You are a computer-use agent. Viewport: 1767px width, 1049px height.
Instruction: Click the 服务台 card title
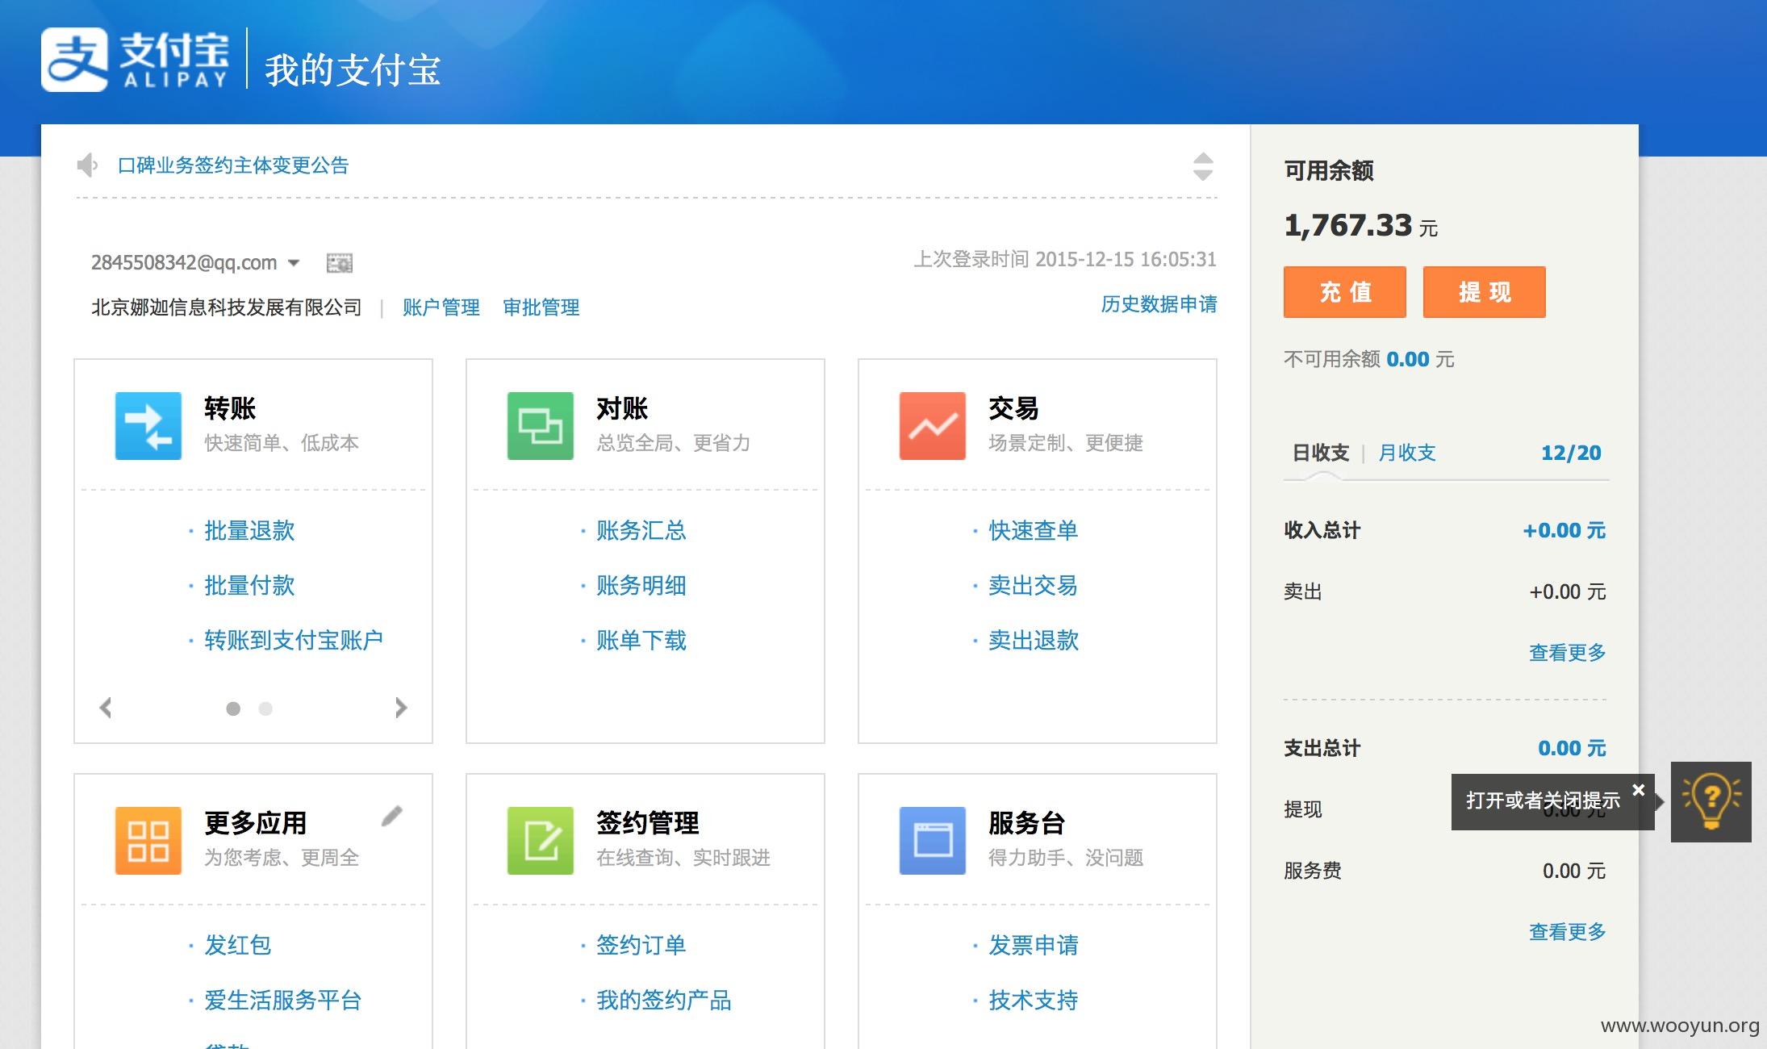pyautogui.click(x=1026, y=823)
